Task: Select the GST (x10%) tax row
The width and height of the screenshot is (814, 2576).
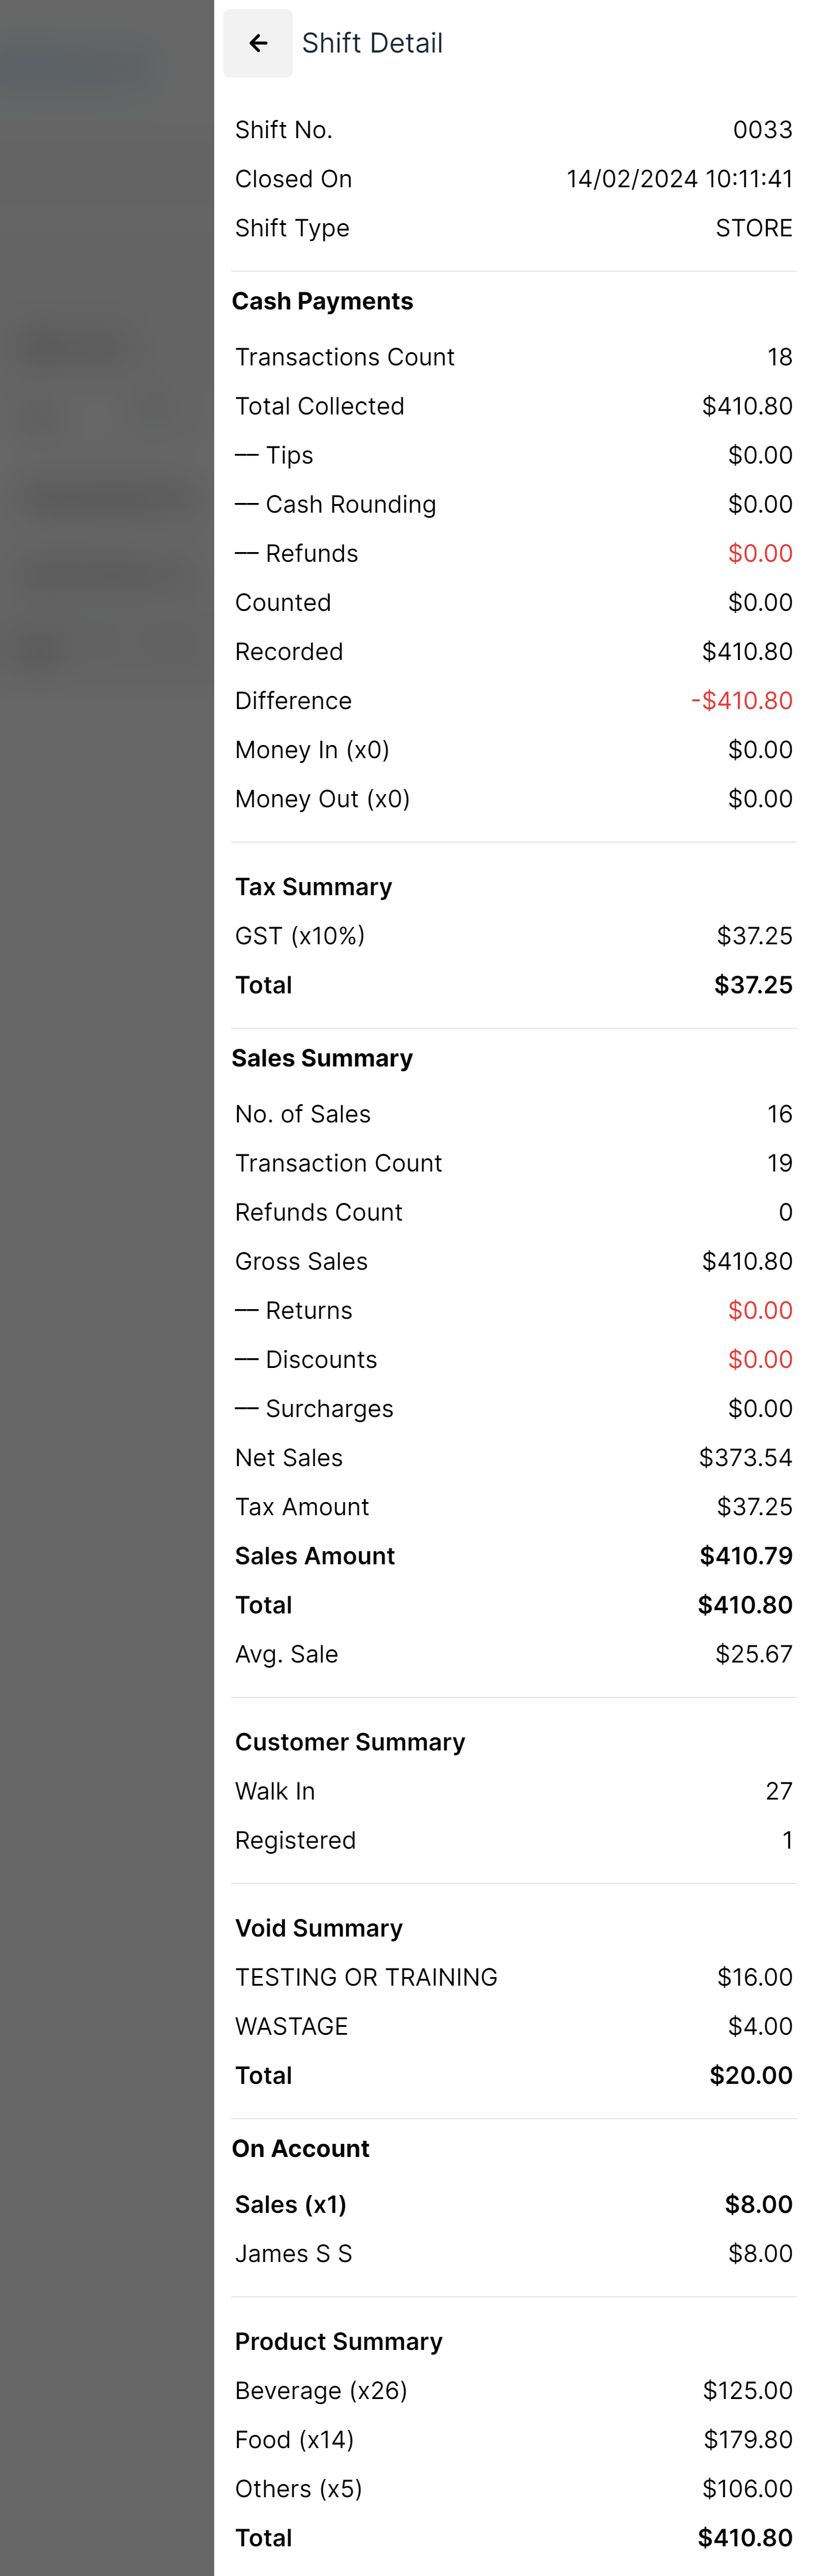Action: click(x=514, y=936)
